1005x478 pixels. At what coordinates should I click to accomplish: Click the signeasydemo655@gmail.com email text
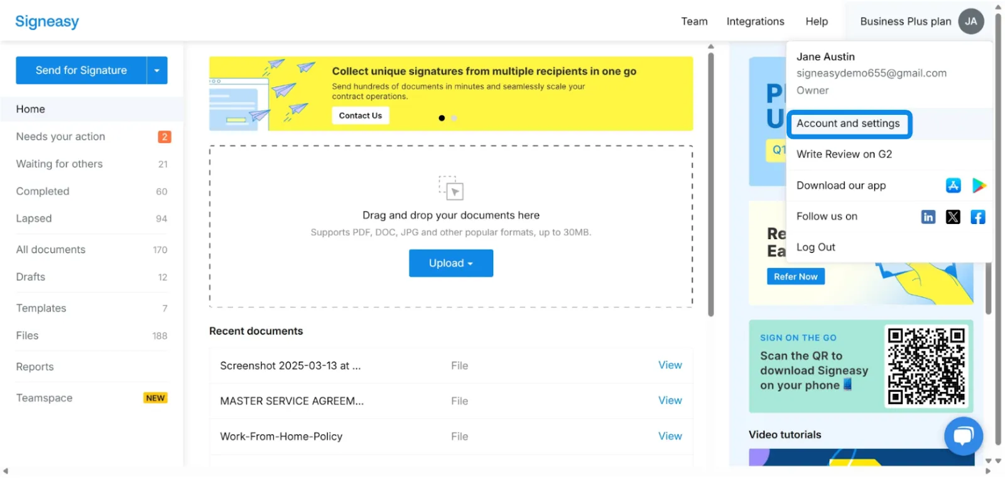coord(871,73)
